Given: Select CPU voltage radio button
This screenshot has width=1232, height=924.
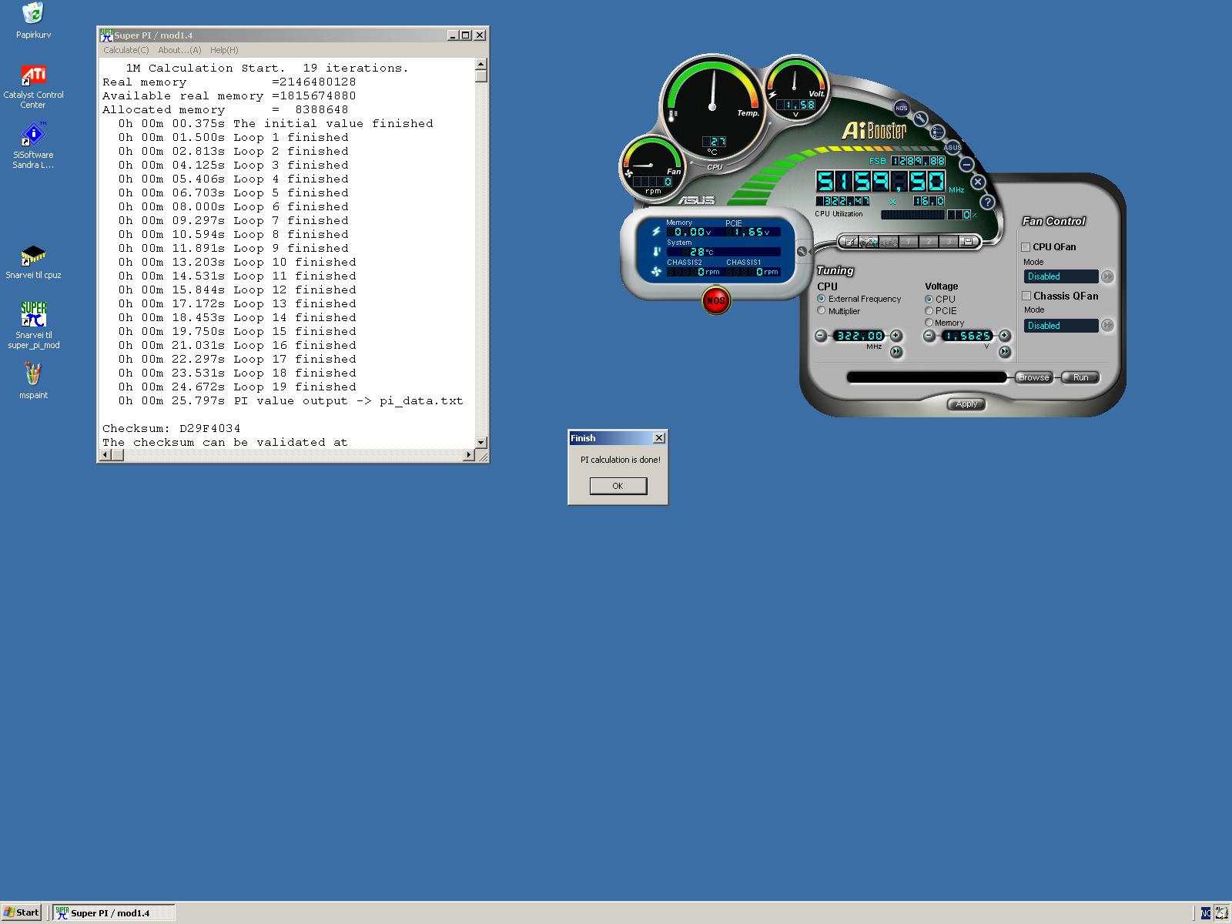Looking at the screenshot, I should (929, 299).
